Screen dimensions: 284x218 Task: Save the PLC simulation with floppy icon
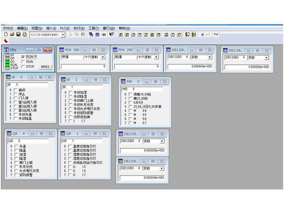tap(18, 34)
